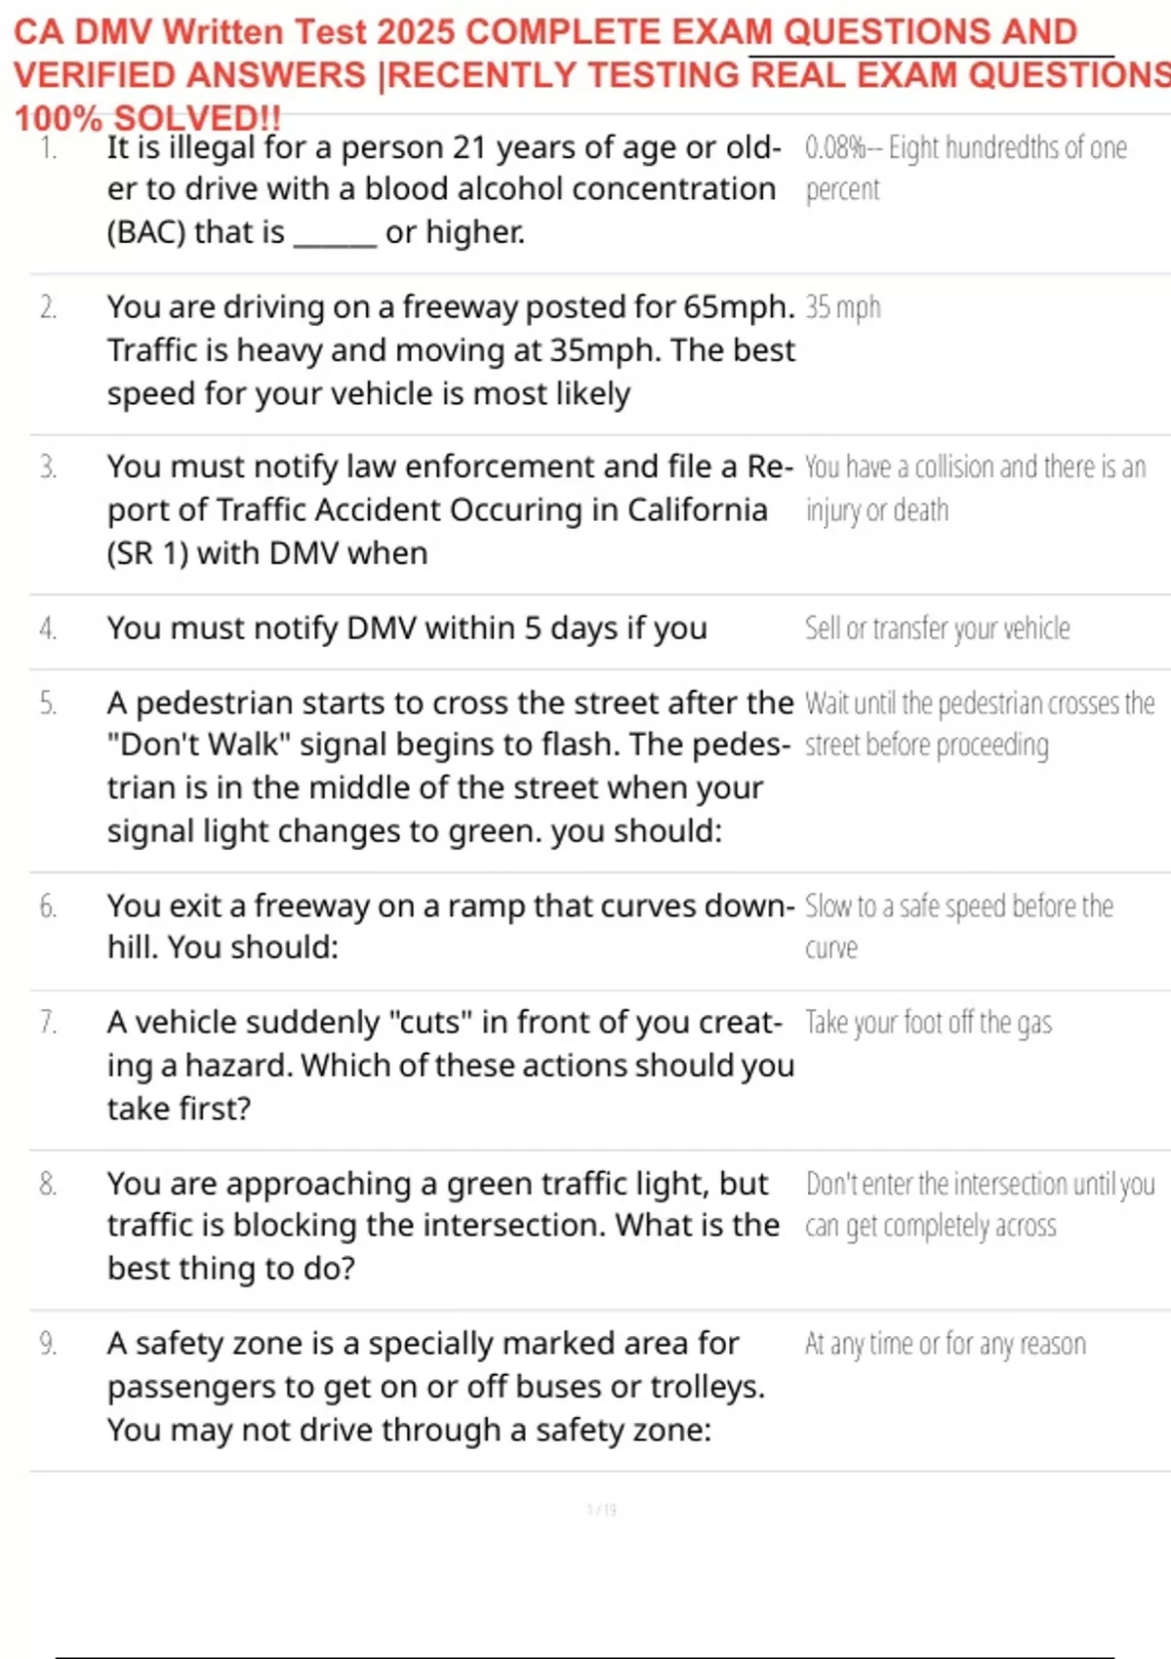This screenshot has height=1659, width=1171.
Task: Click question 9 about the safety zone
Action: (435, 1387)
